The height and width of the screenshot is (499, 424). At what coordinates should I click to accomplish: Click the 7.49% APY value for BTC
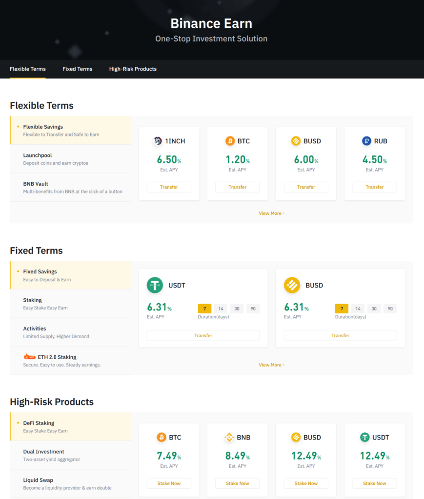point(169,456)
